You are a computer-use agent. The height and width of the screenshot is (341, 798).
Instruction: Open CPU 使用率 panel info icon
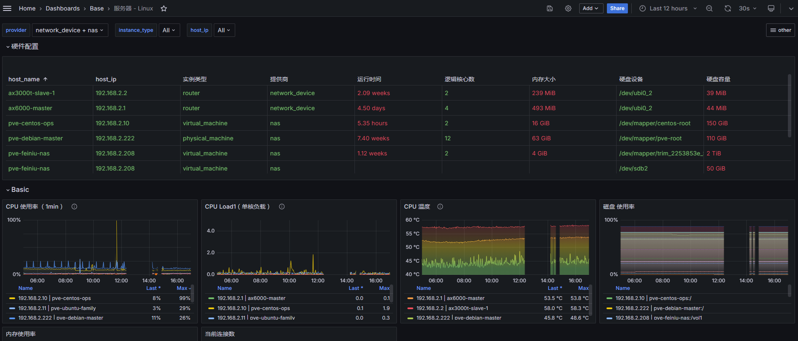click(x=74, y=207)
